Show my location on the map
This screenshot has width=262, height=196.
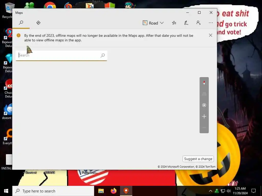[x=204, y=105]
